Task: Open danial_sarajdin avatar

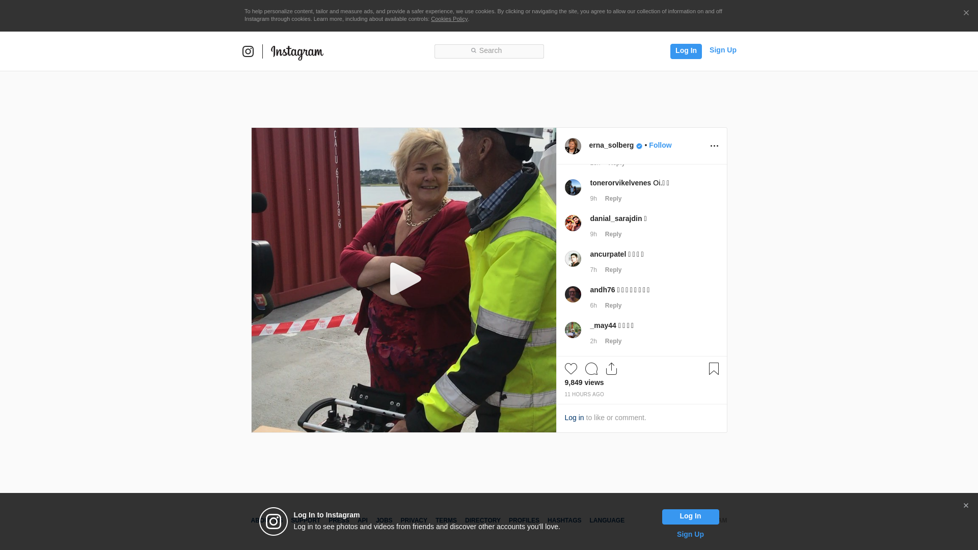Action: [573, 223]
